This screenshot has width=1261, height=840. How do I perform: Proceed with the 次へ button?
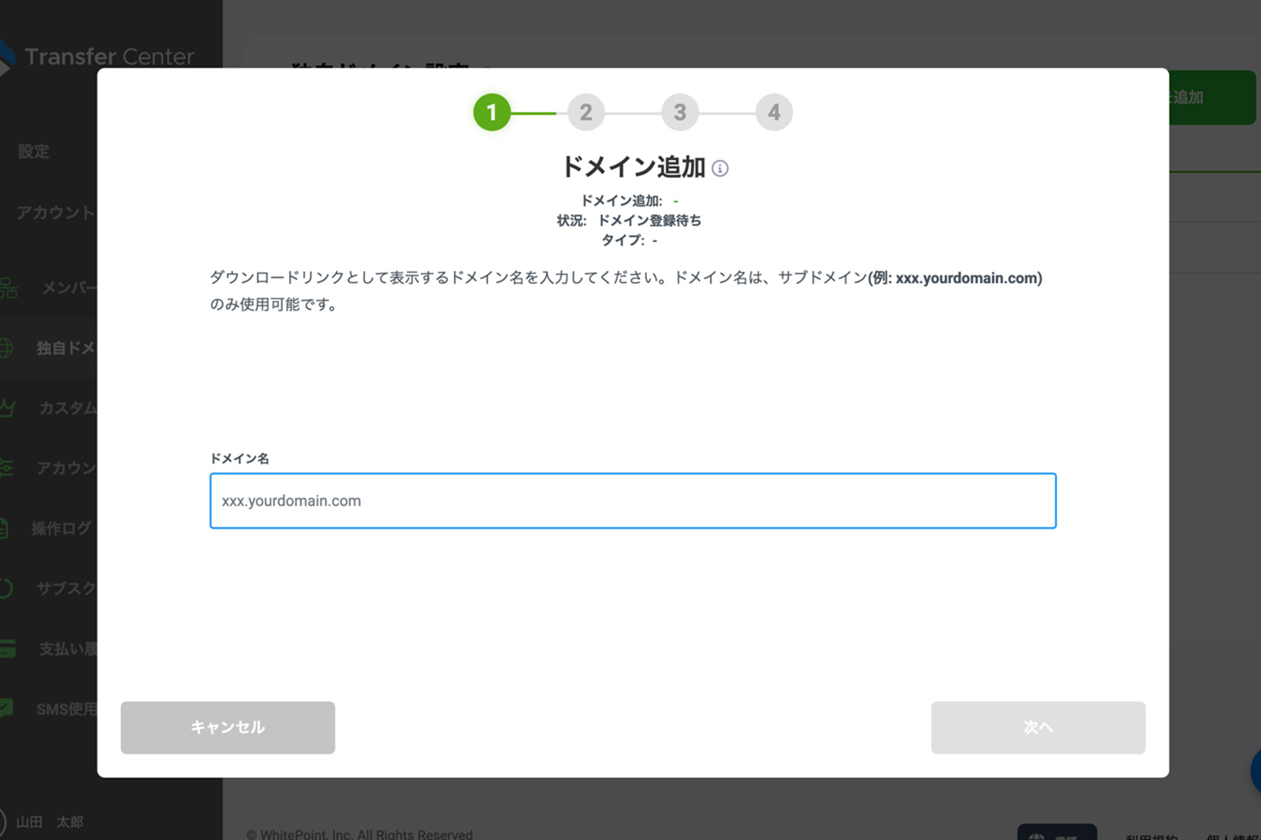tap(1038, 727)
